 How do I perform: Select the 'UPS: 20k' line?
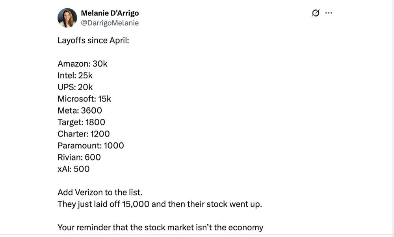pyautogui.click(x=75, y=87)
